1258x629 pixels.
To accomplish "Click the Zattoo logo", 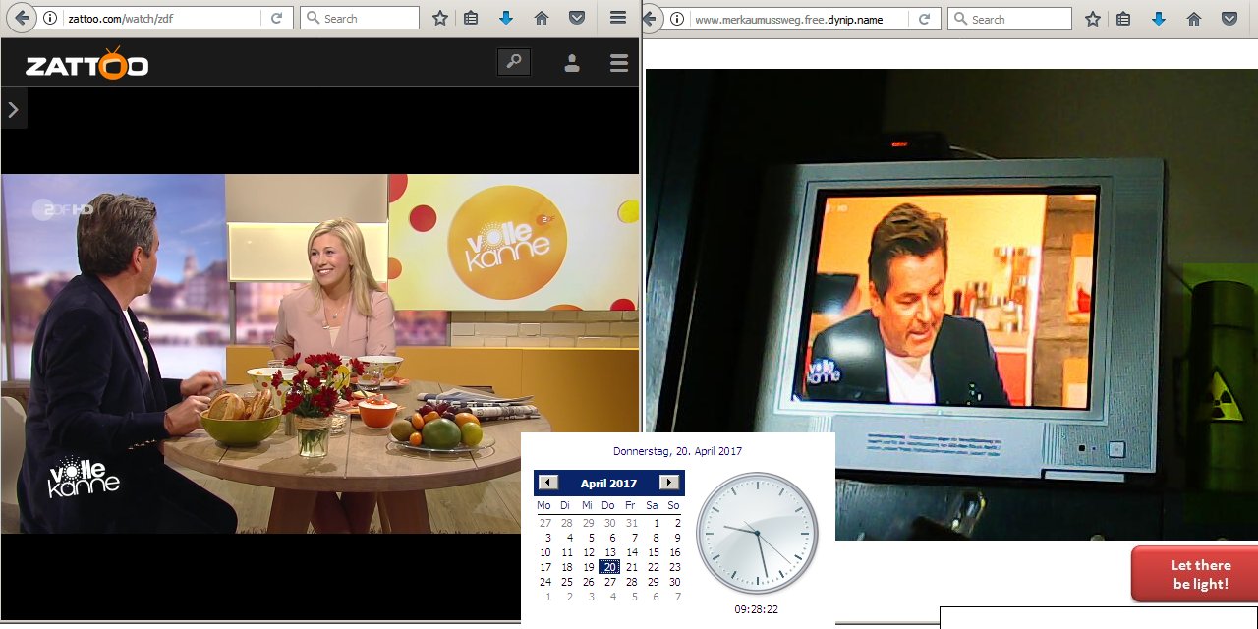I will [x=86, y=65].
